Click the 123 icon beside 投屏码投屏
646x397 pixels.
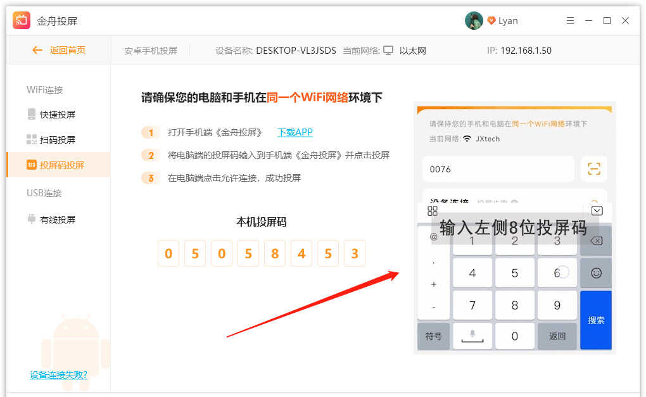click(x=32, y=165)
